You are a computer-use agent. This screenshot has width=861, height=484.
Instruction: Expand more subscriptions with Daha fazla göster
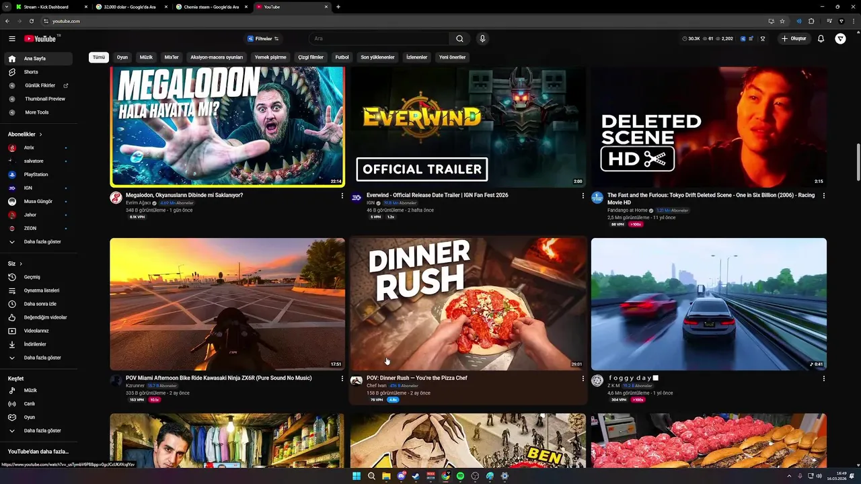click(37, 242)
